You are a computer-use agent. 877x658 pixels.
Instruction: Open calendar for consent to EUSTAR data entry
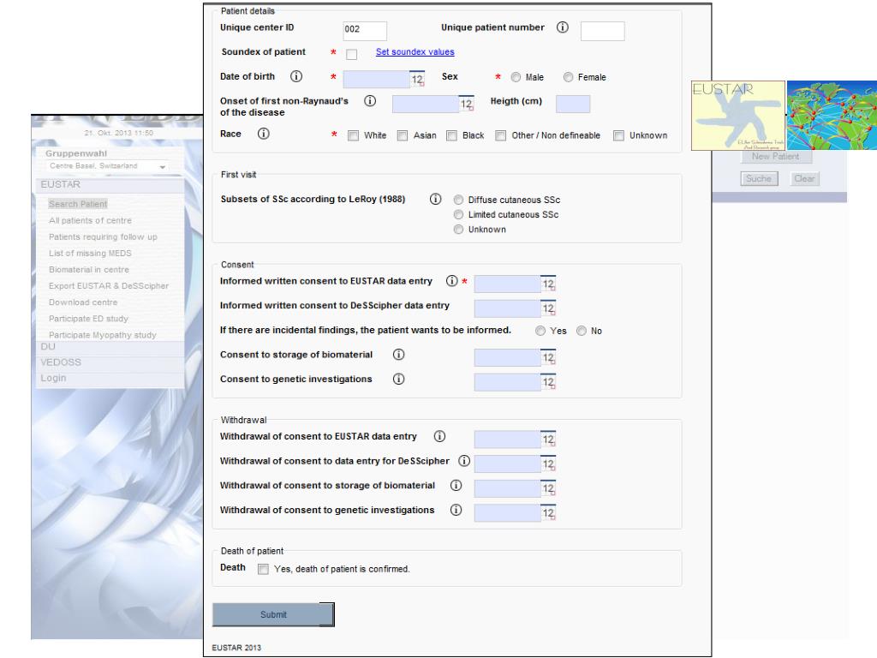click(548, 284)
